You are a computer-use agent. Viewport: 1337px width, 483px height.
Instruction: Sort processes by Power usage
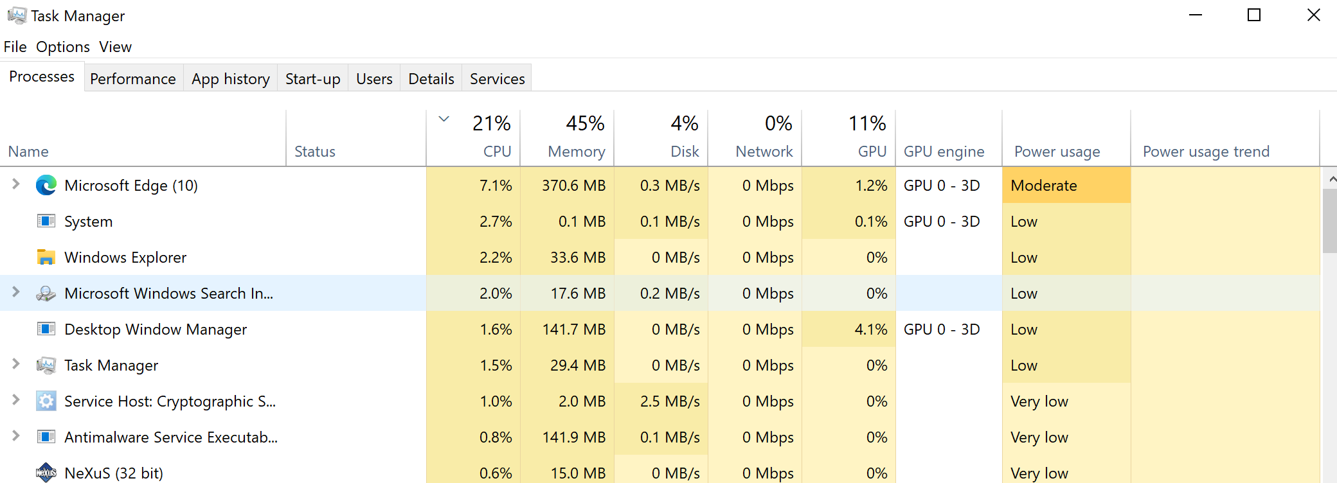(x=1057, y=151)
